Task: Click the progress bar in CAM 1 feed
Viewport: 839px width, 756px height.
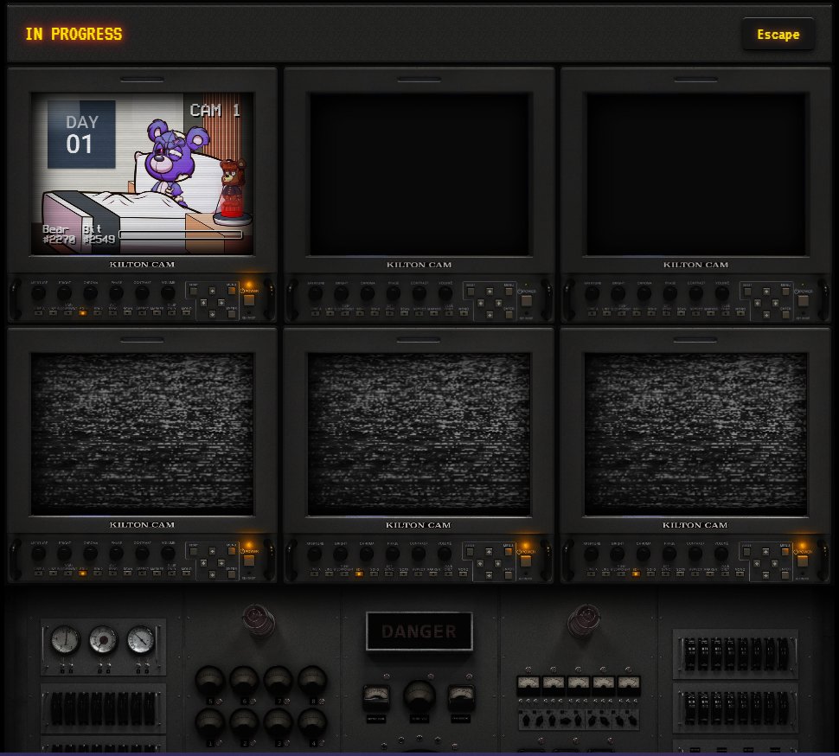Action: point(180,234)
